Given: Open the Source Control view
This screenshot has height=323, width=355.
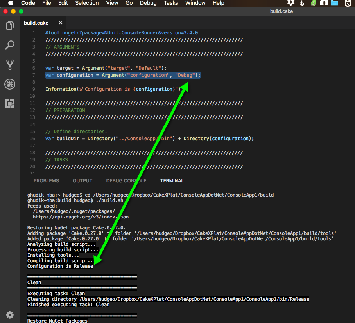Looking at the screenshot, I should pyautogui.click(x=10, y=64).
